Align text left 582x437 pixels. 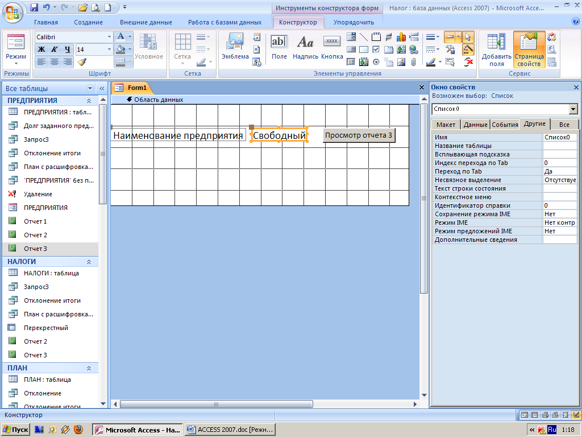click(41, 61)
